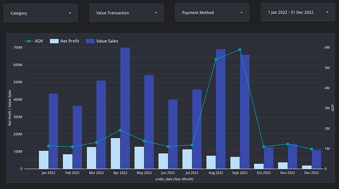Screen dimensions: 339x189
Task: Select the Nov 2022 Net Profit bar
Action: point(283,166)
